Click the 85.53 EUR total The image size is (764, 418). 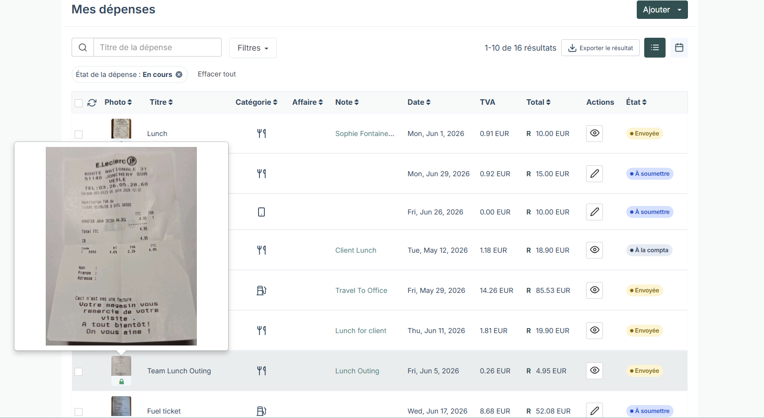point(553,290)
